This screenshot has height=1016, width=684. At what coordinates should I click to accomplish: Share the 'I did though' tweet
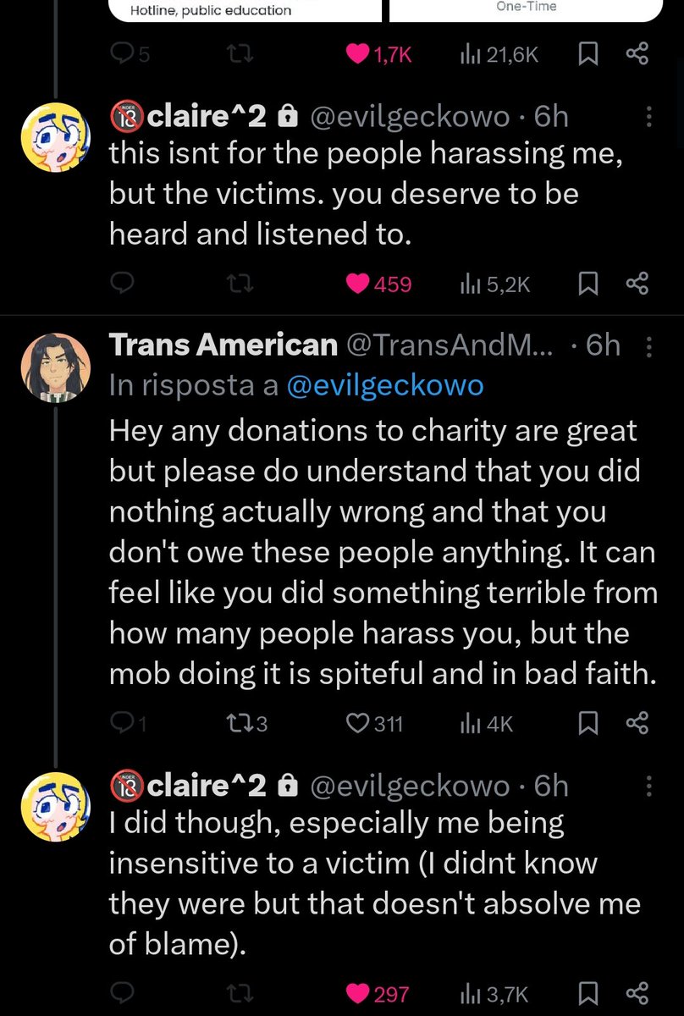[637, 992]
